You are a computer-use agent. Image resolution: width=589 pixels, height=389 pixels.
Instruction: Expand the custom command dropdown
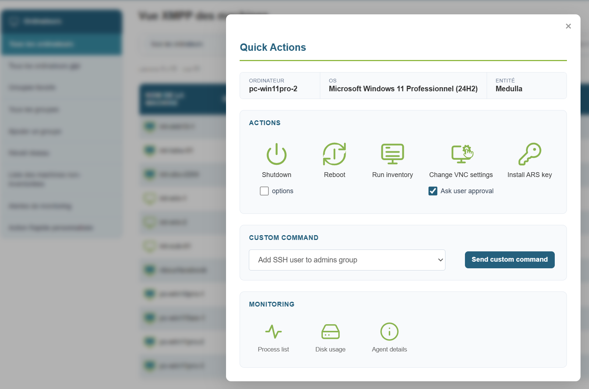click(x=347, y=260)
